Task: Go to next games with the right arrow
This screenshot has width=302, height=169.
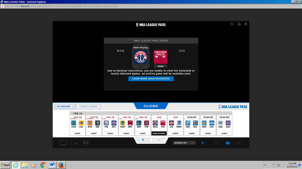Action: tap(159, 140)
